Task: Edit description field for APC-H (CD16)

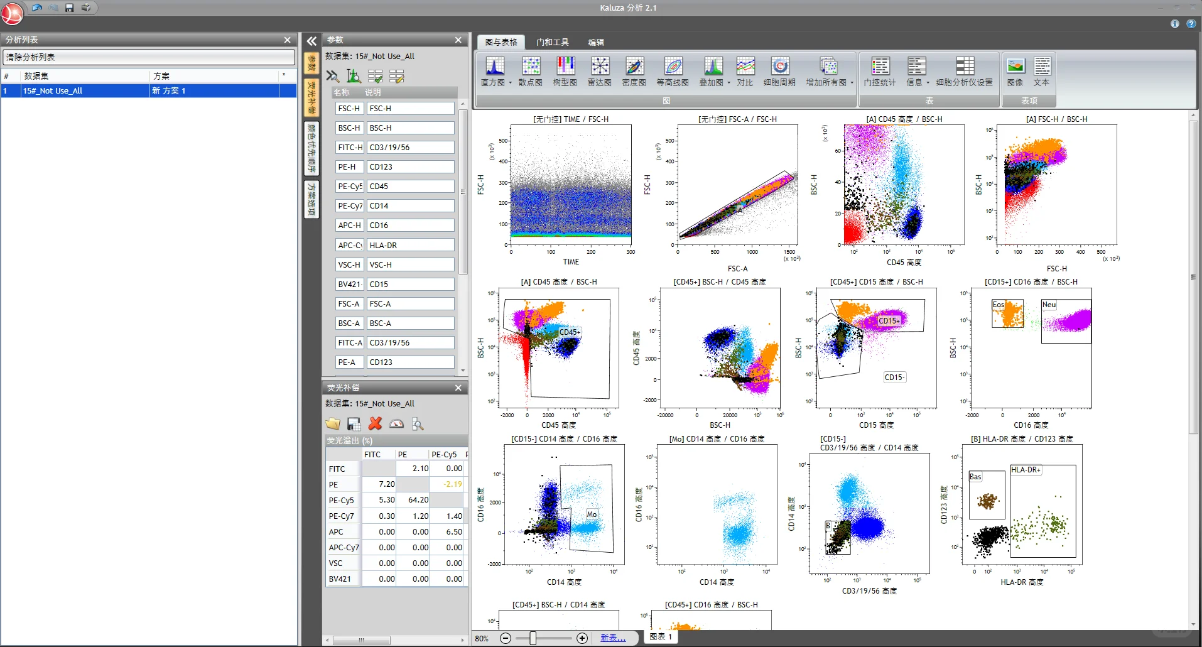Action: point(411,226)
